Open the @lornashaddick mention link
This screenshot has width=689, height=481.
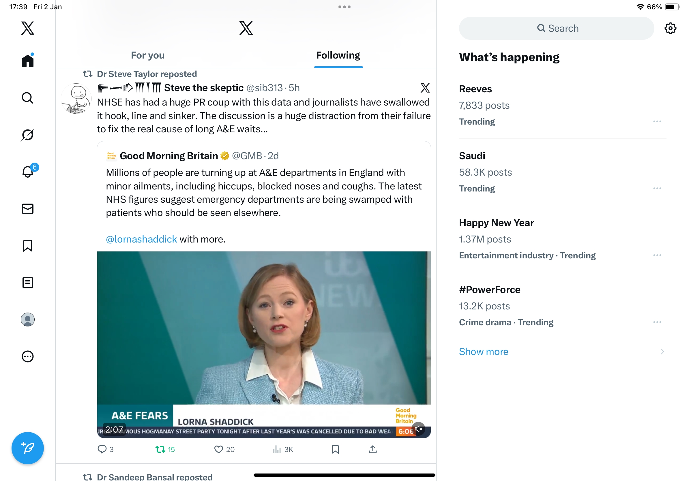[141, 239]
